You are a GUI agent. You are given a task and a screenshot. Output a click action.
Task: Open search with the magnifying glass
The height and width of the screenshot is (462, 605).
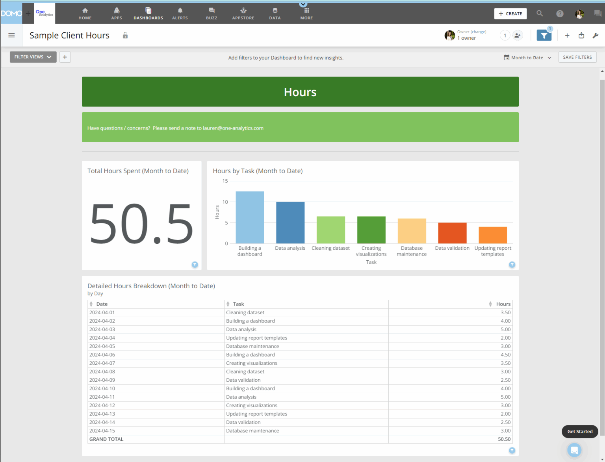pos(540,13)
